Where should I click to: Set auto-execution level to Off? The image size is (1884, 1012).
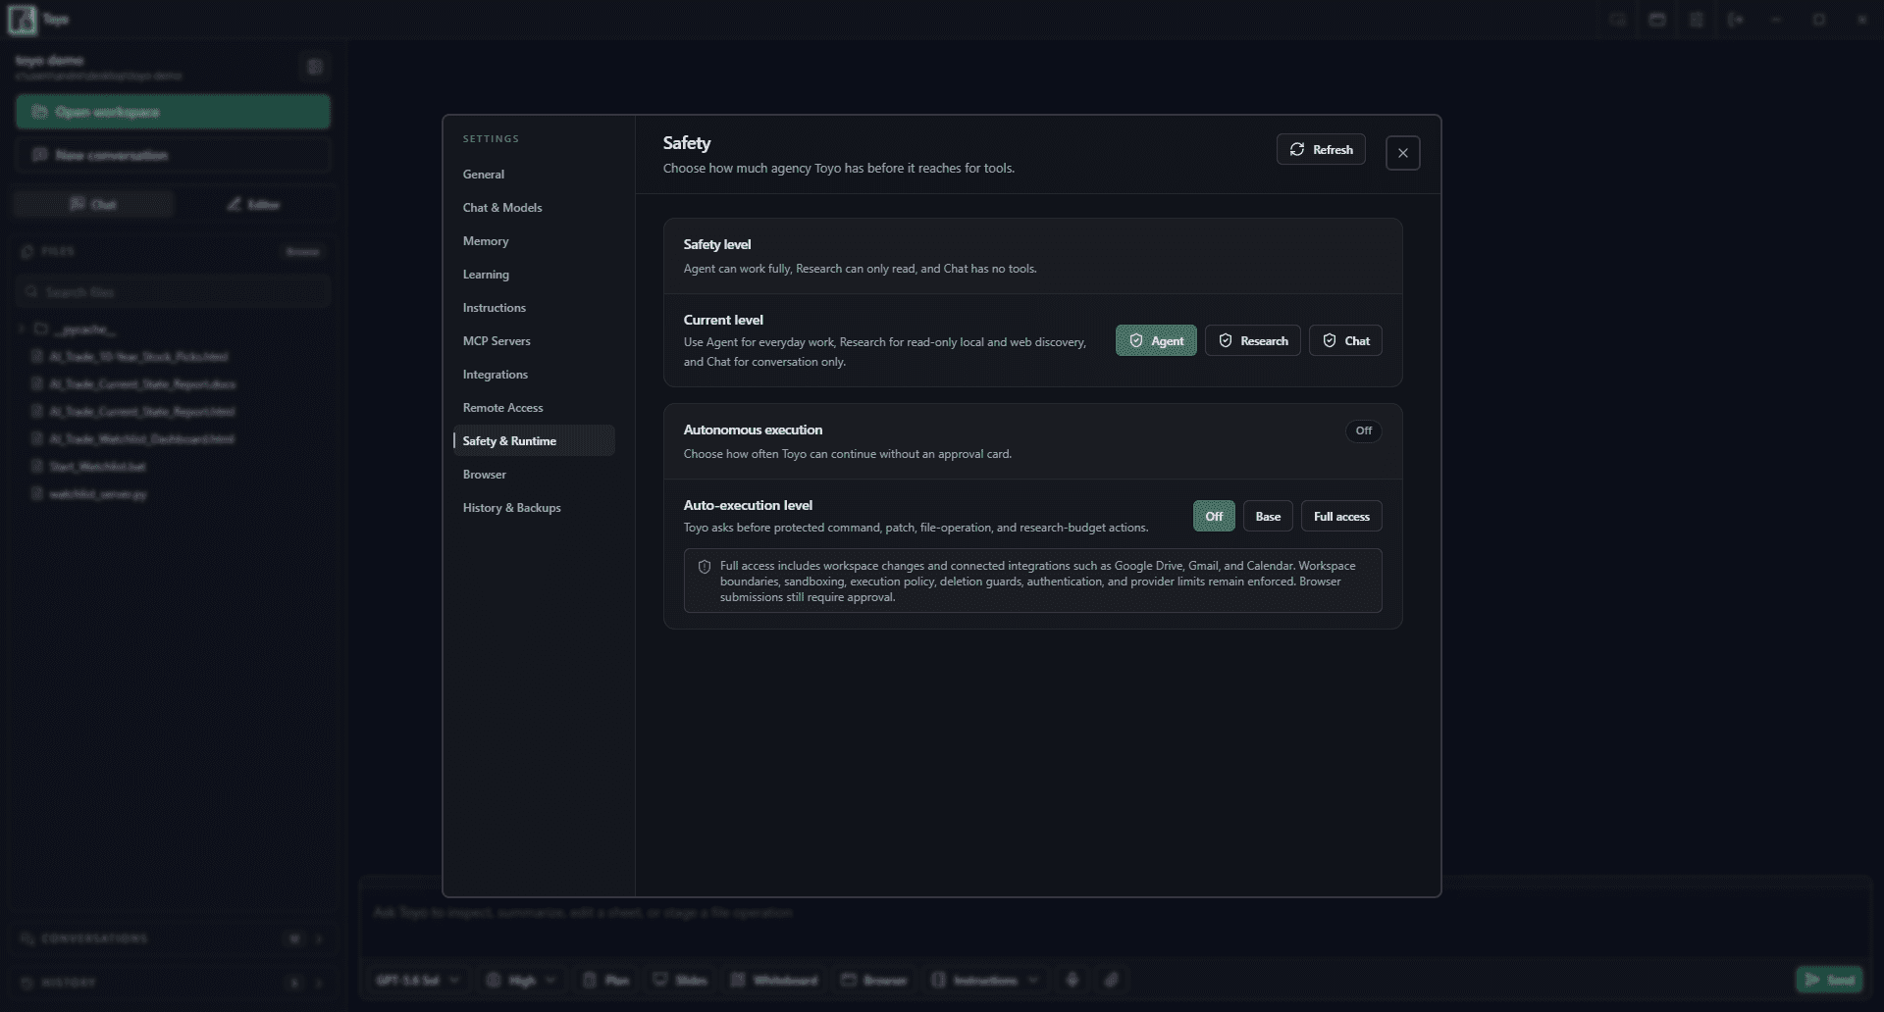pyautogui.click(x=1214, y=516)
